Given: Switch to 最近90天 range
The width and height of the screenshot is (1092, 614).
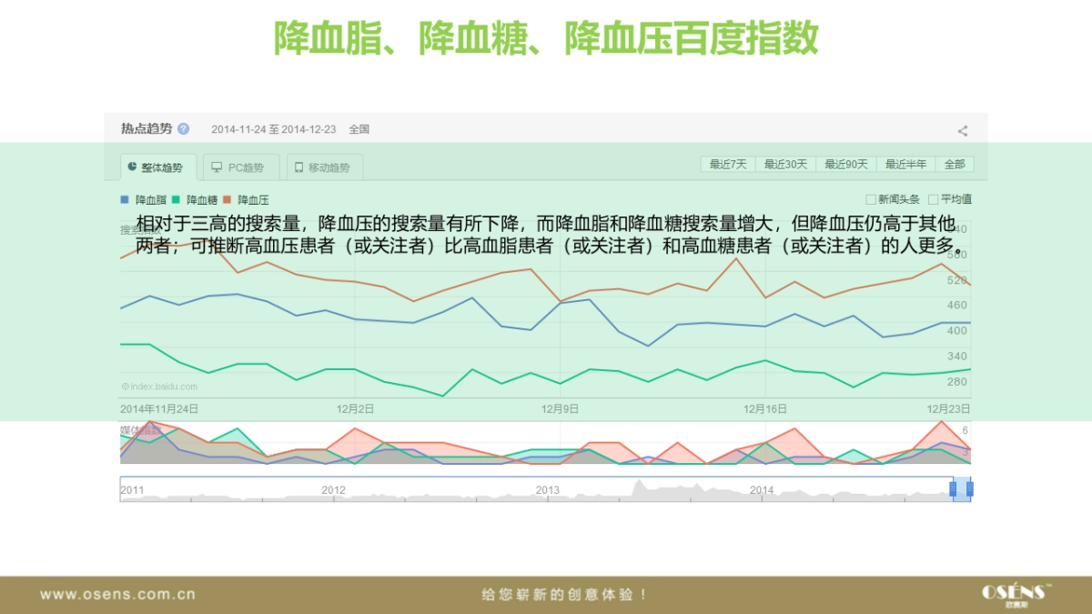Looking at the screenshot, I should (846, 165).
